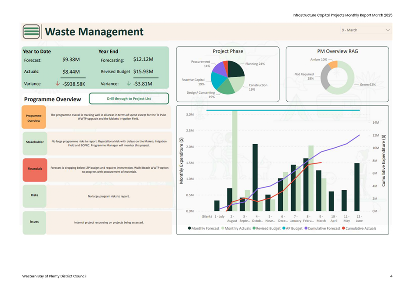Click the dropdown chevron arrow next to March
Viewport: 412px width, 291px height.
(x=387, y=30)
